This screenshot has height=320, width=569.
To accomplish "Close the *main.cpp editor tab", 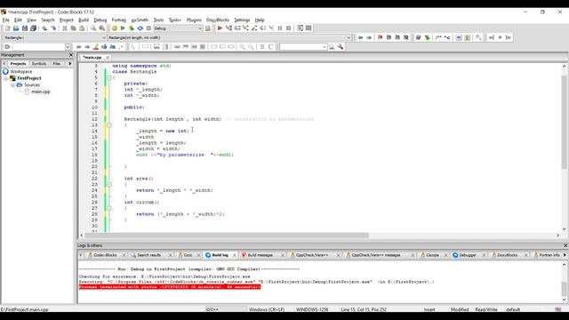I will tap(108, 58).
